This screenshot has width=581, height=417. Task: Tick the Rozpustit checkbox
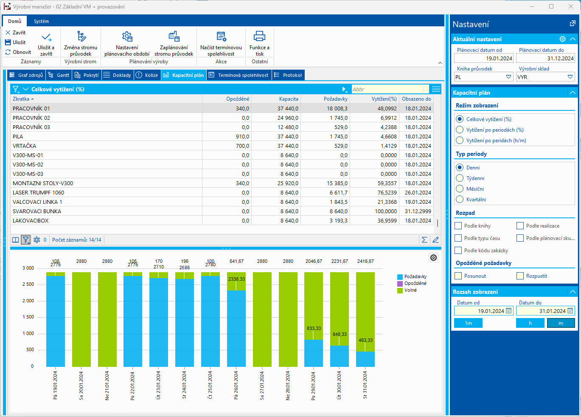(520, 276)
